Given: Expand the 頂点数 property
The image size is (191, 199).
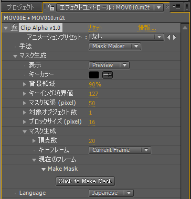Looking at the screenshot, I should (34, 141).
